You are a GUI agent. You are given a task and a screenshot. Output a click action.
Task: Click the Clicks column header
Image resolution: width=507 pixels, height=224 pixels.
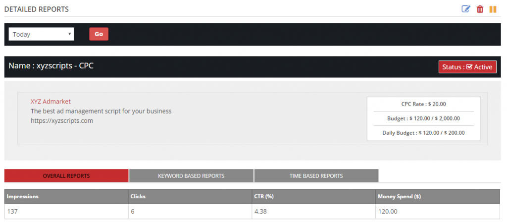tap(190, 196)
